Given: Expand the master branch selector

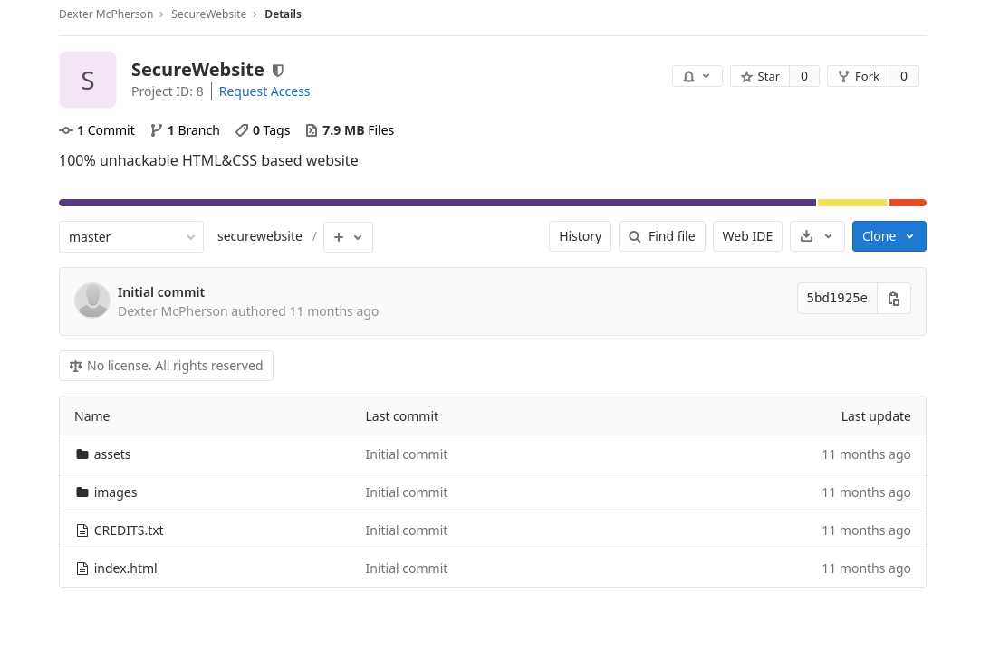Looking at the screenshot, I should [x=131, y=237].
